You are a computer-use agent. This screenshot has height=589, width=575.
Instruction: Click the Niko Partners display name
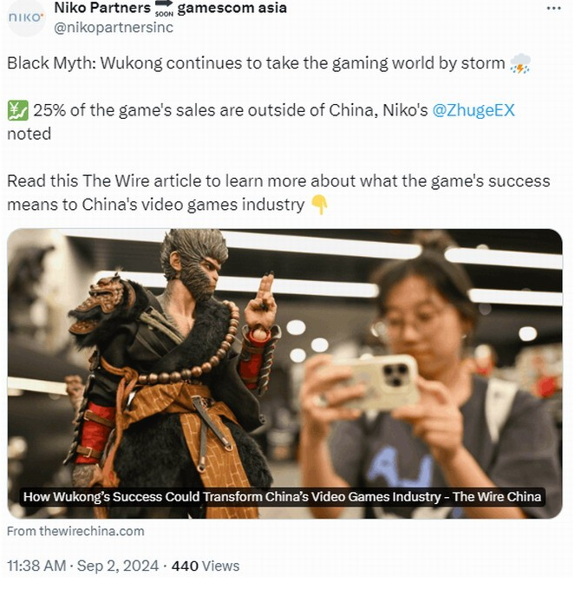(x=102, y=8)
